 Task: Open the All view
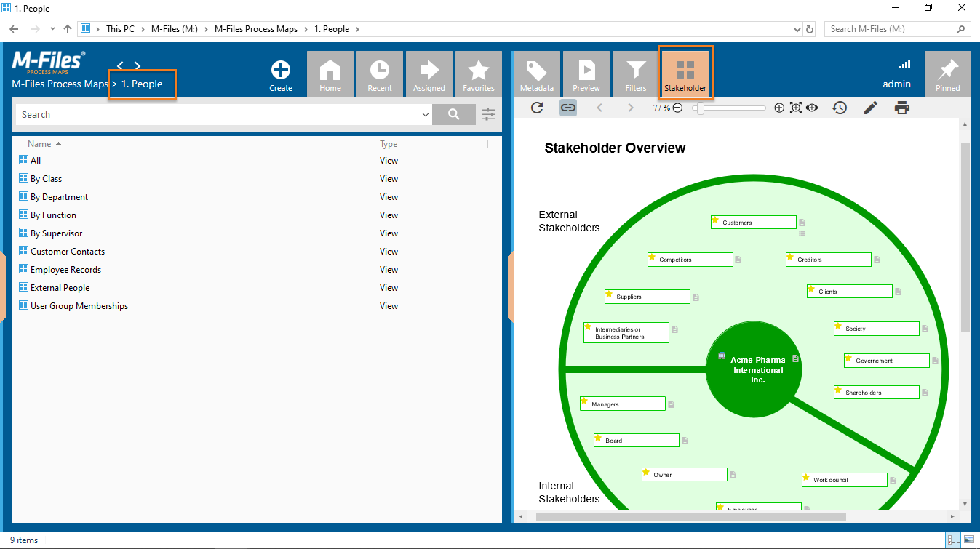[x=36, y=160]
